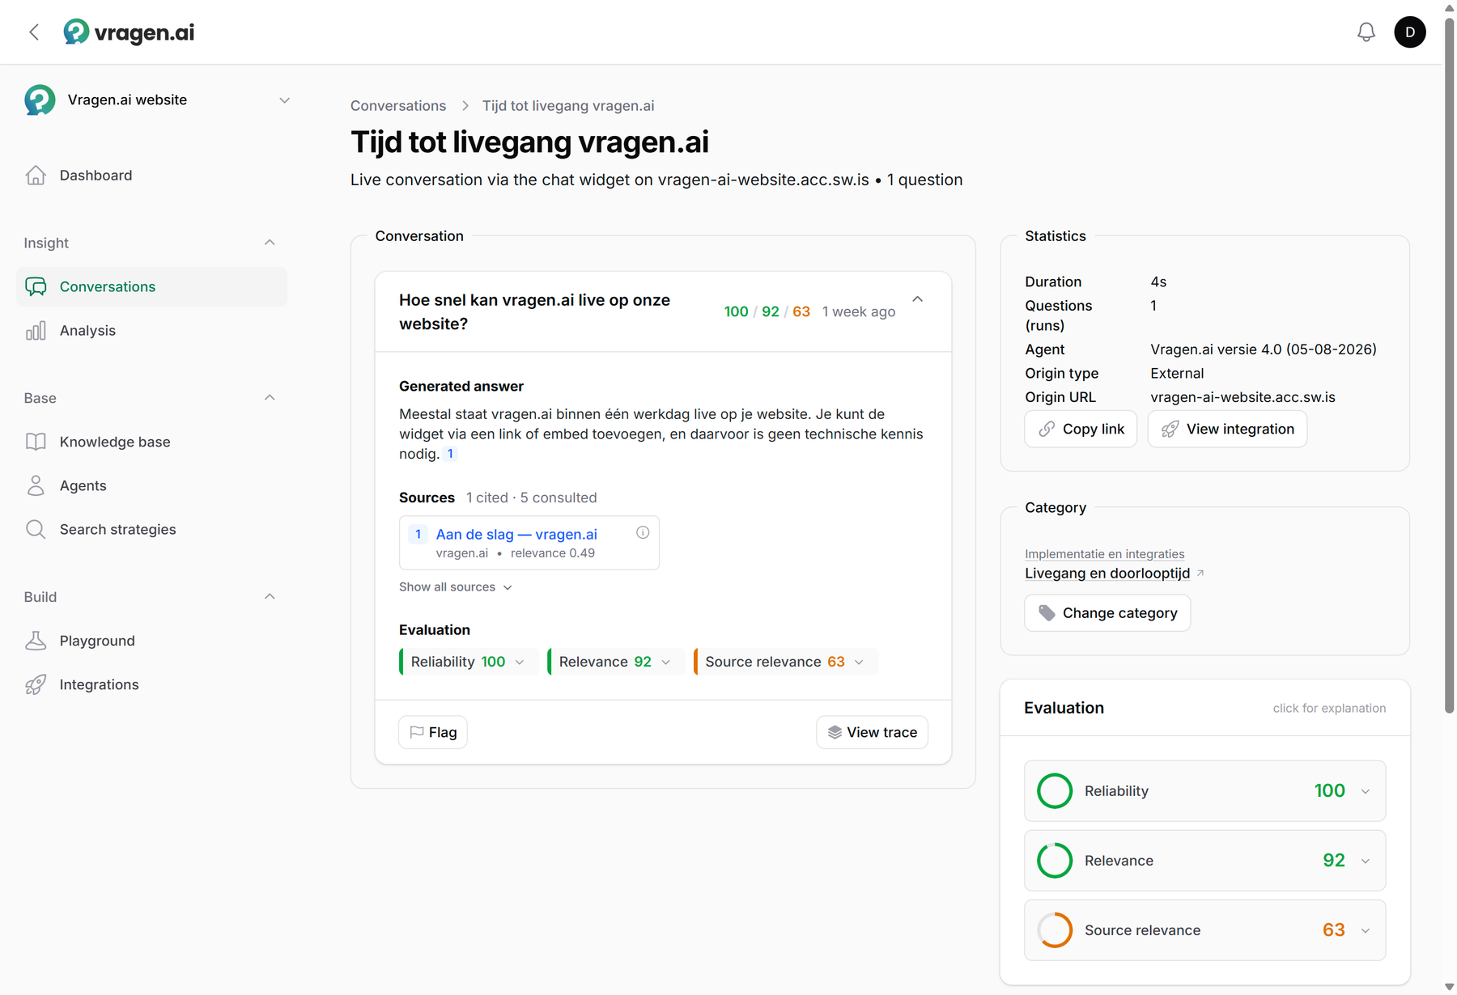Click the external link arrow beside Livegang en doorlooptijd
Image resolution: width=1457 pixels, height=995 pixels.
1200,573
